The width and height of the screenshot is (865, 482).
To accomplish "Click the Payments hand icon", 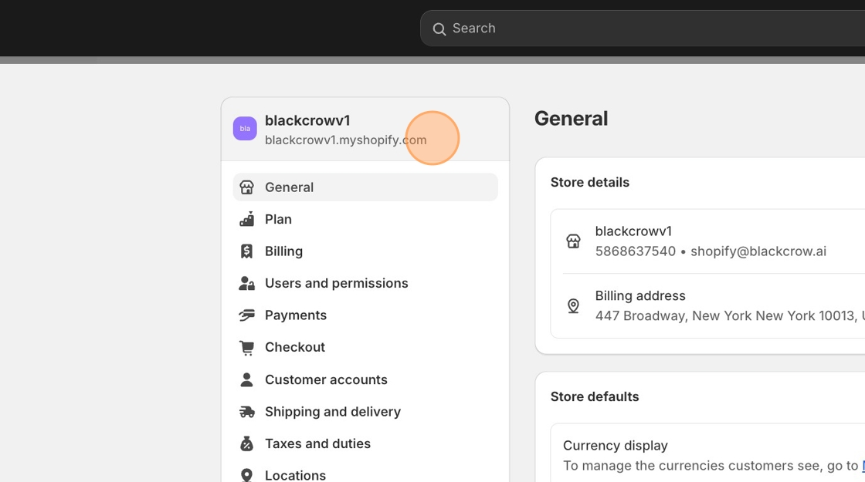I will pos(247,315).
